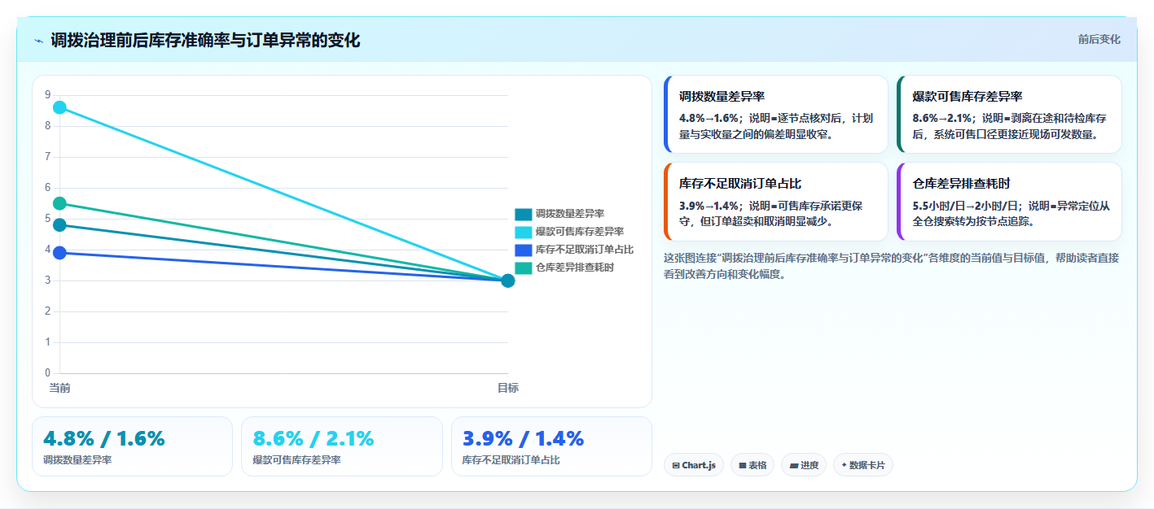Toggle the 库存不足取消订单占比 legend entry

click(574, 250)
